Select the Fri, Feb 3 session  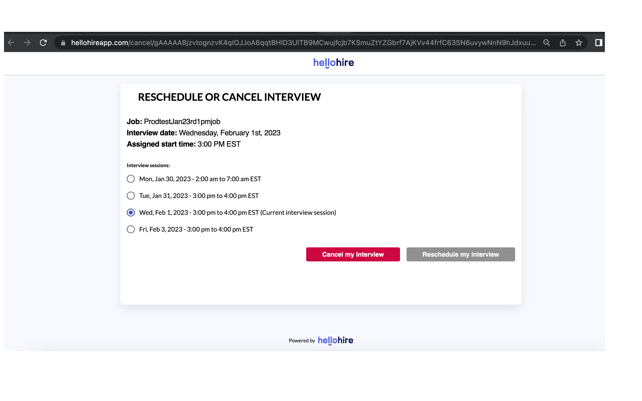point(131,229)
